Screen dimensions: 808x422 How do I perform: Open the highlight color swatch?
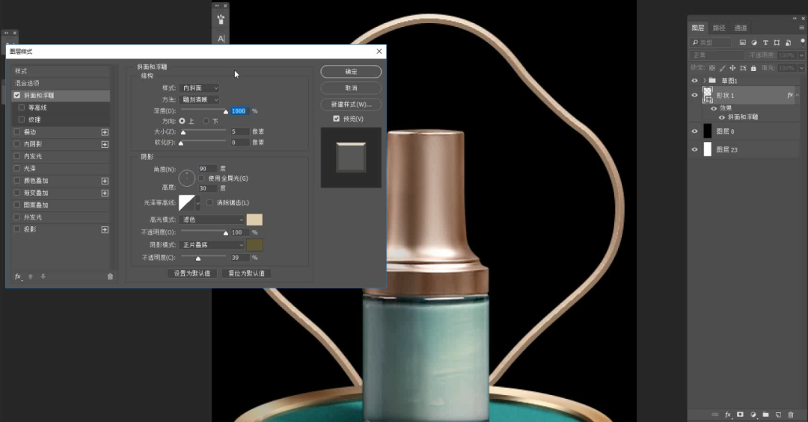coord(254,220)
